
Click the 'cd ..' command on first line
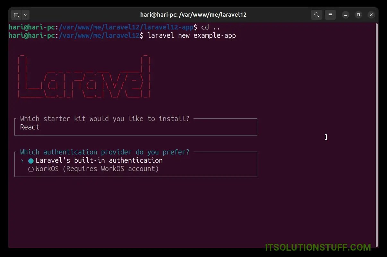click(211, 27)
